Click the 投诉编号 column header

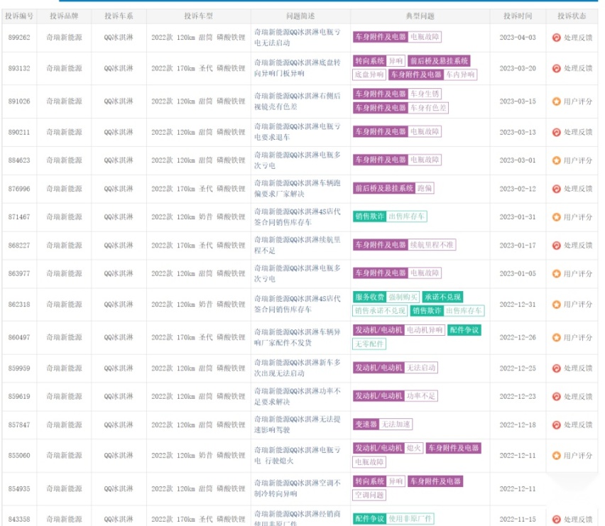tap(19, 16)
